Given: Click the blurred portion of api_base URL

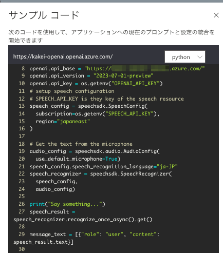Looking at the screenshot, I should (140, 69).
